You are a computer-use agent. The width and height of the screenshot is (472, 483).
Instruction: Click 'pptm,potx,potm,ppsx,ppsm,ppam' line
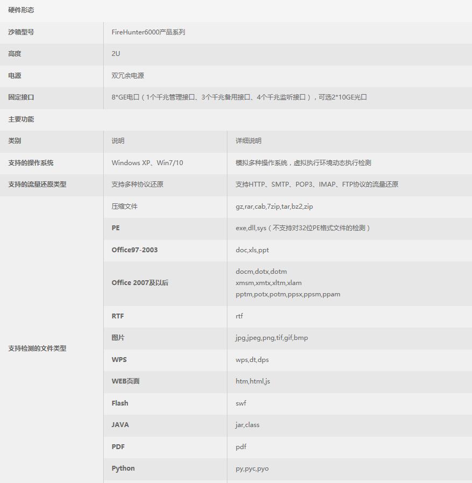(x=288, y=294)
